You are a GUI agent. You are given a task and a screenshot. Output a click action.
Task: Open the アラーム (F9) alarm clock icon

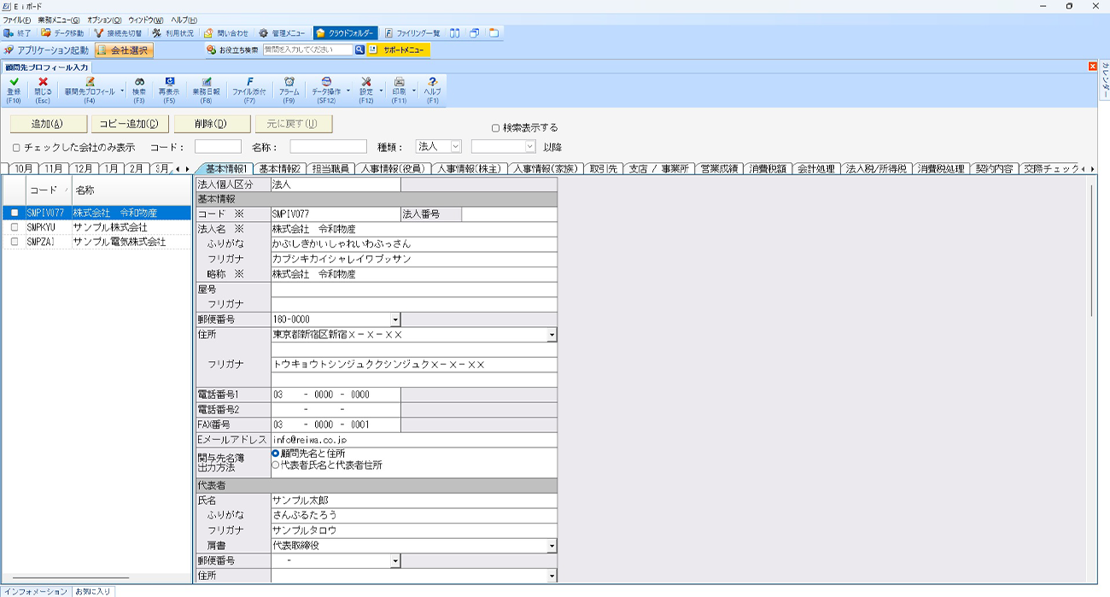click(289, 83)
